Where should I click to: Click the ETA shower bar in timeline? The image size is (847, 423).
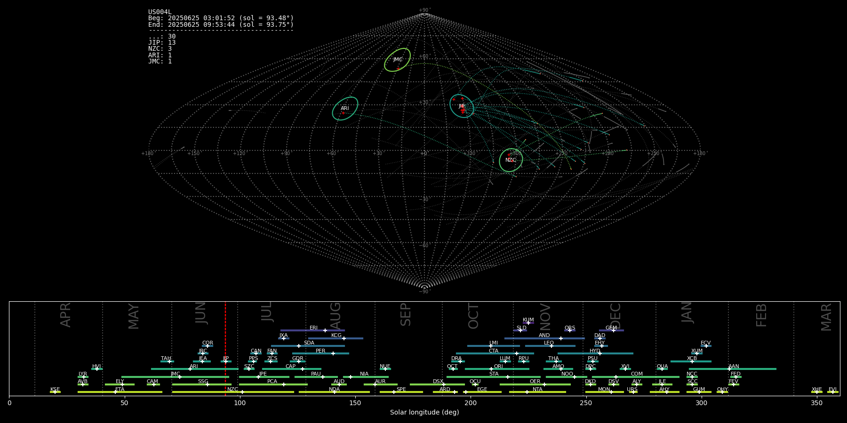(x=120, y=392)
